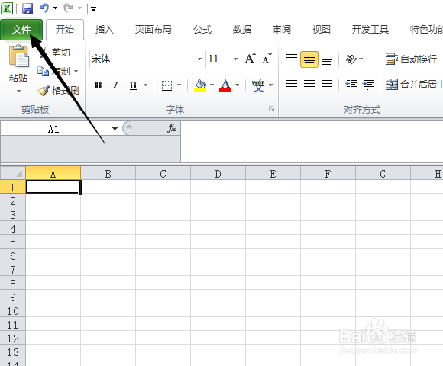This screenshot has width=443, height=366.
Task: Switch to the 公式 Formulas tab
Action: [202, 29]
